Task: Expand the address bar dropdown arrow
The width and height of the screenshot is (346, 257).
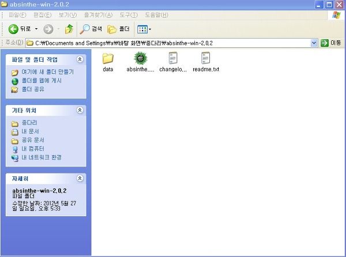Action: (314, 43)
